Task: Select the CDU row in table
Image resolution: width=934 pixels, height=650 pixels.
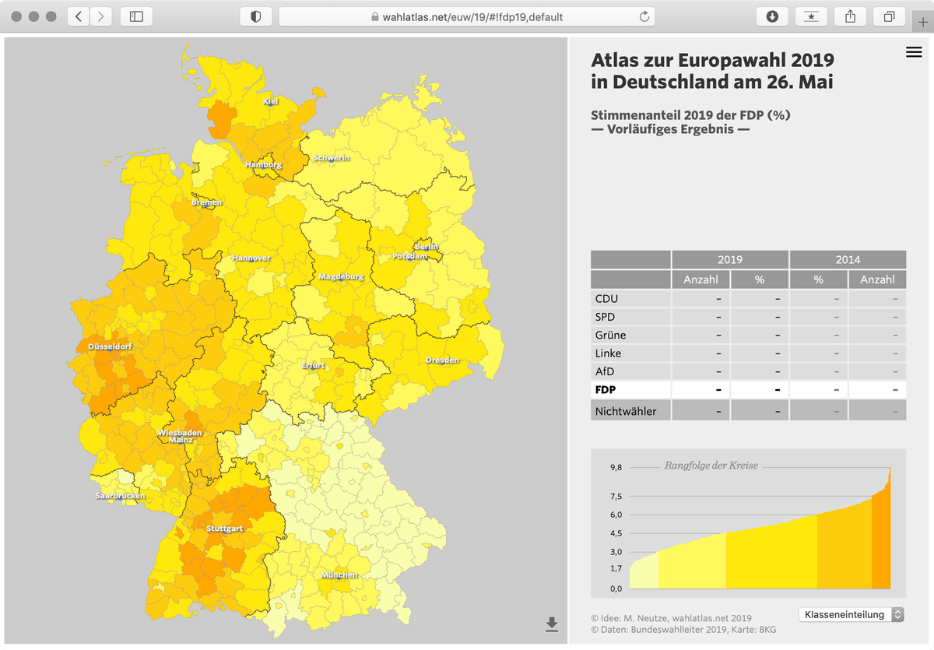Action: (x=630, y=299)
